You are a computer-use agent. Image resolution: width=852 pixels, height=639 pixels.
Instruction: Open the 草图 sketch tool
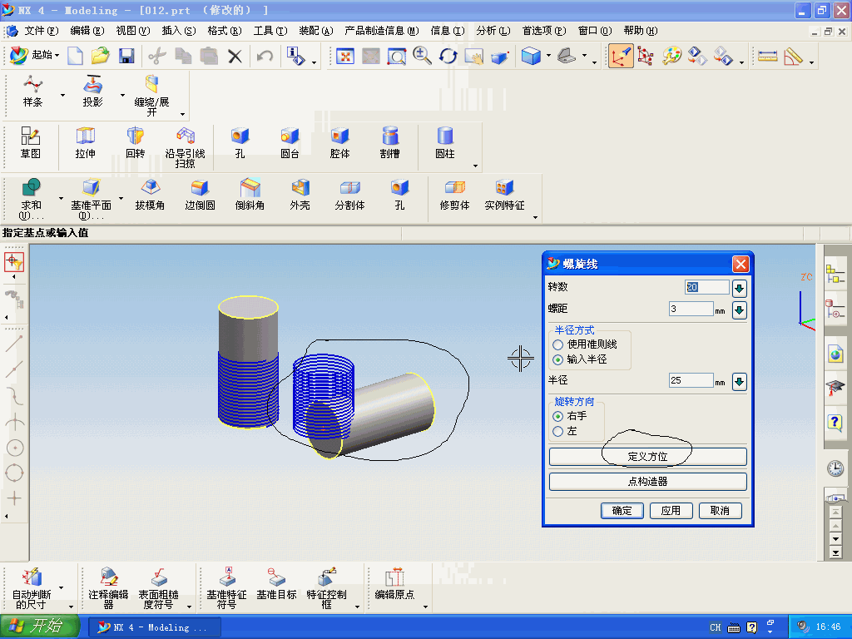[x=31, y=142]
